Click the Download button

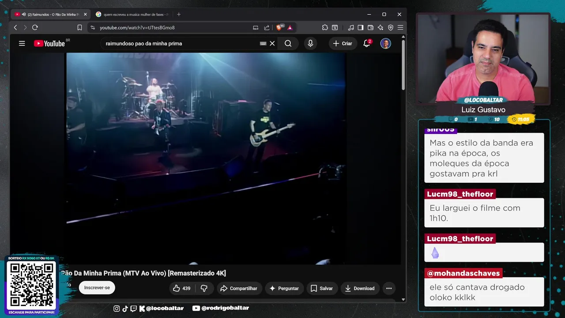[x=360, y=288]
